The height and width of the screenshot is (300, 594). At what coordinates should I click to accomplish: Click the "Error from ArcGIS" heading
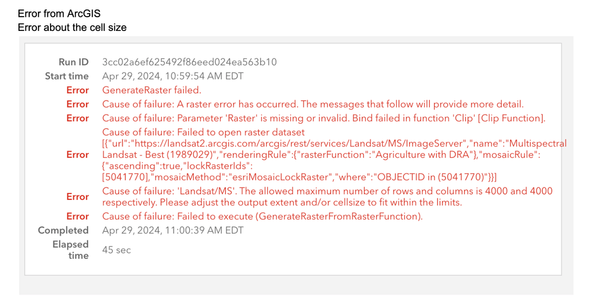[x=59, y=14]
